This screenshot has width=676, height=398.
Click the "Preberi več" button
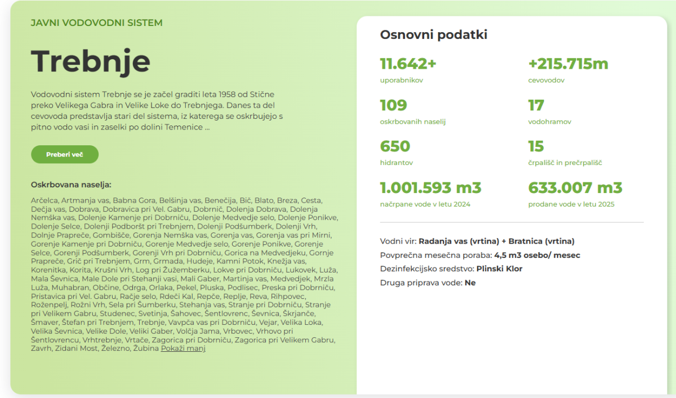click(65, 154)
